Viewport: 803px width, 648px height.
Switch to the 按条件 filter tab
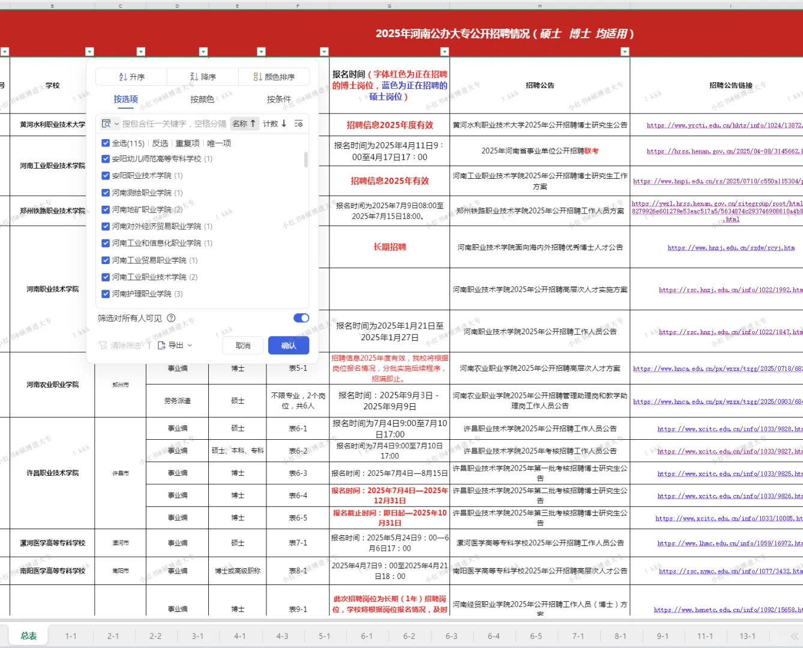point(279,99)
